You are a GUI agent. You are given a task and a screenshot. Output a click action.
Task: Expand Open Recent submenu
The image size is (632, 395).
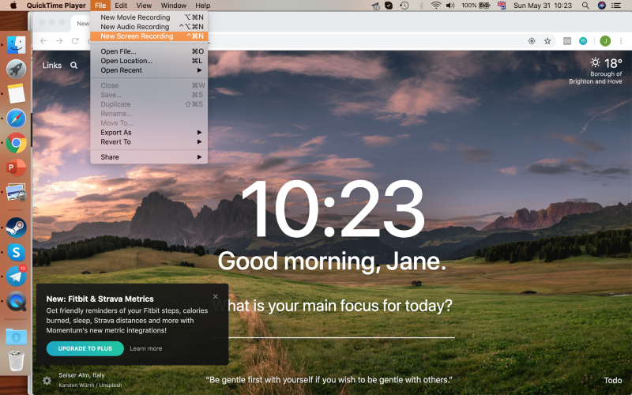(x=149, y=70)
